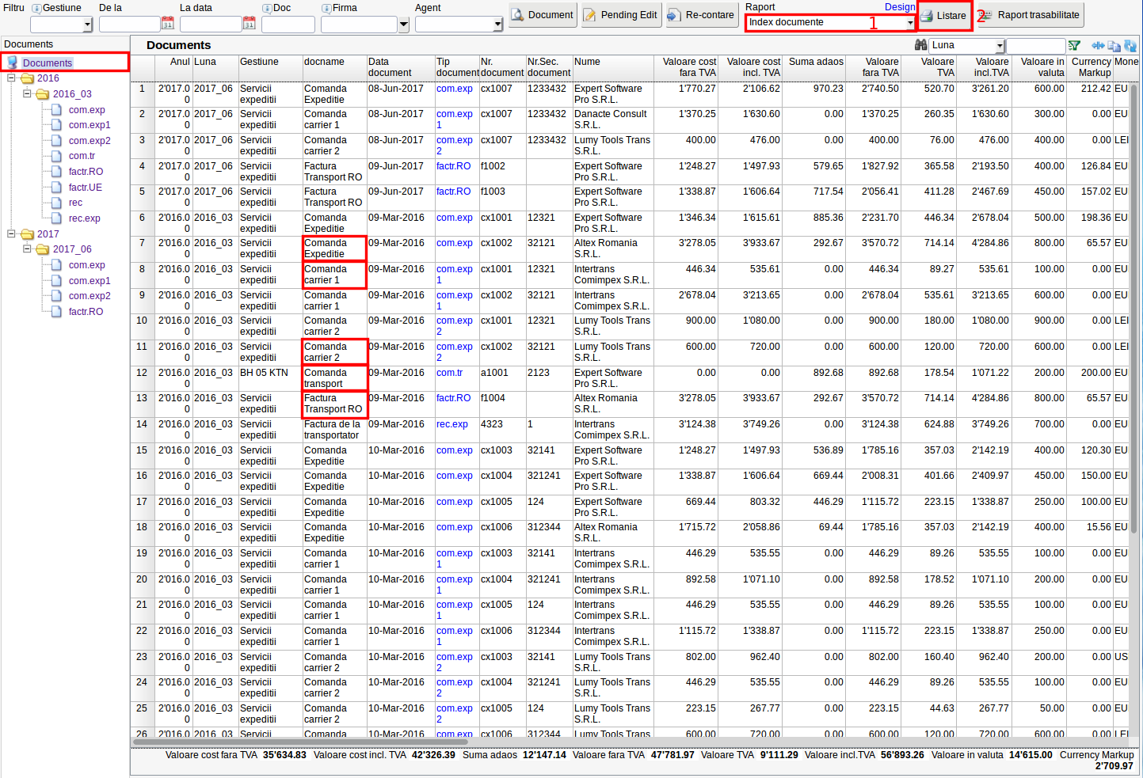Click the Re-contare button
Screen dimensions: 1143x778
[x=702, y=15]
